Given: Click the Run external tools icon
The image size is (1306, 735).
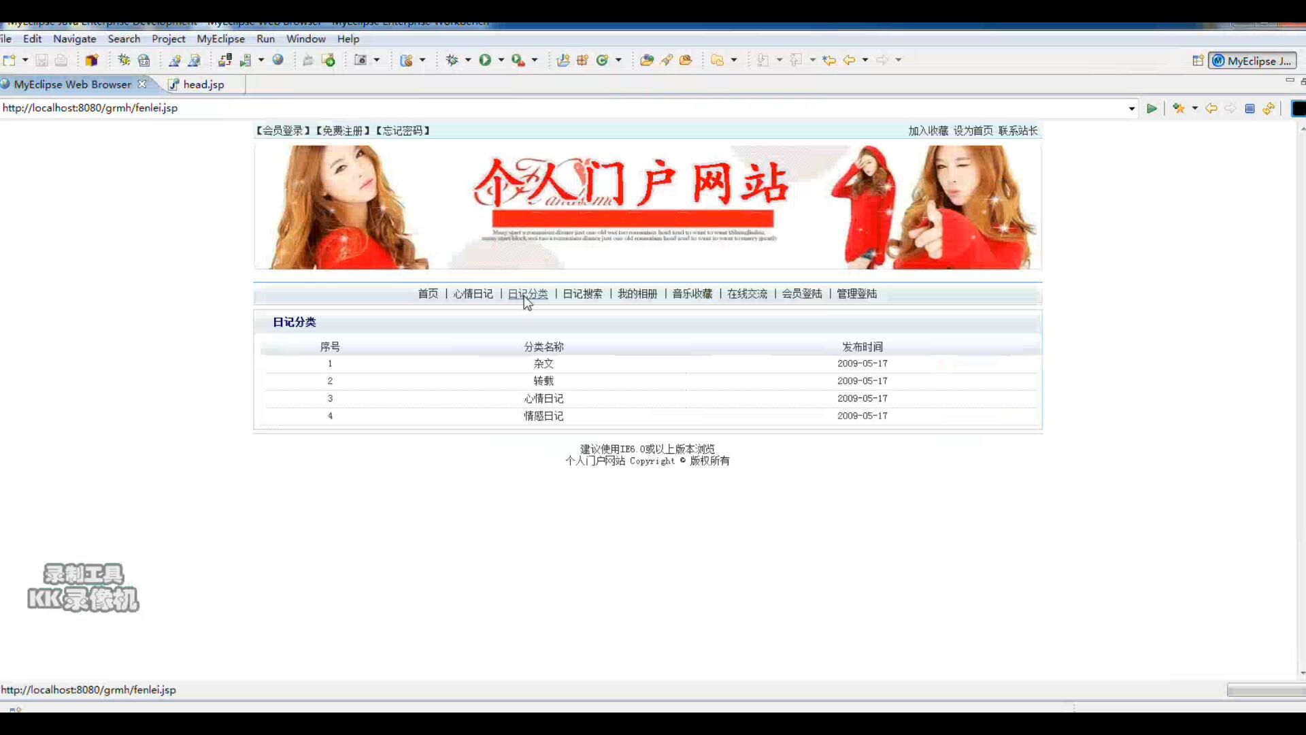Looking at the screenshot, I should click(x=518, y=60).
